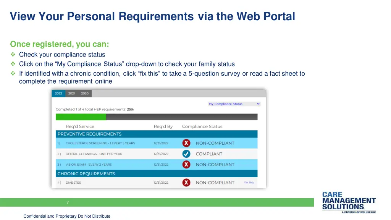Click the COMPLIANT status for Dental Cleanings

pyautogui.click(x=209, y=154)
